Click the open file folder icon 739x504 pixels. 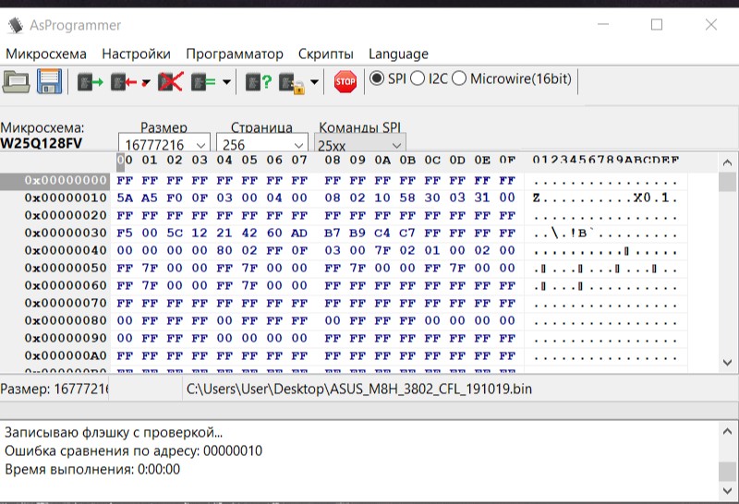coord(17,82)
